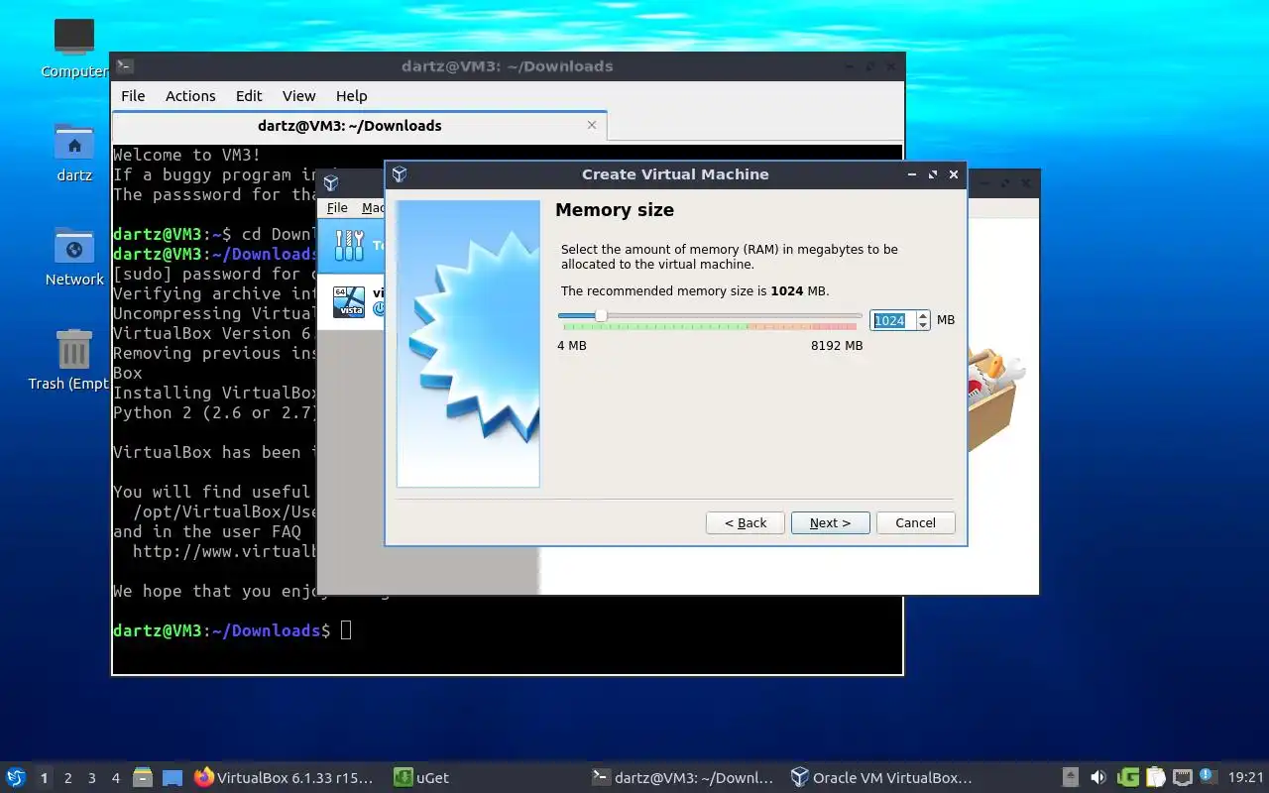Click the 'Memory size' heading text
This screenshot has width=1269, height=793.
coord(615,210)
